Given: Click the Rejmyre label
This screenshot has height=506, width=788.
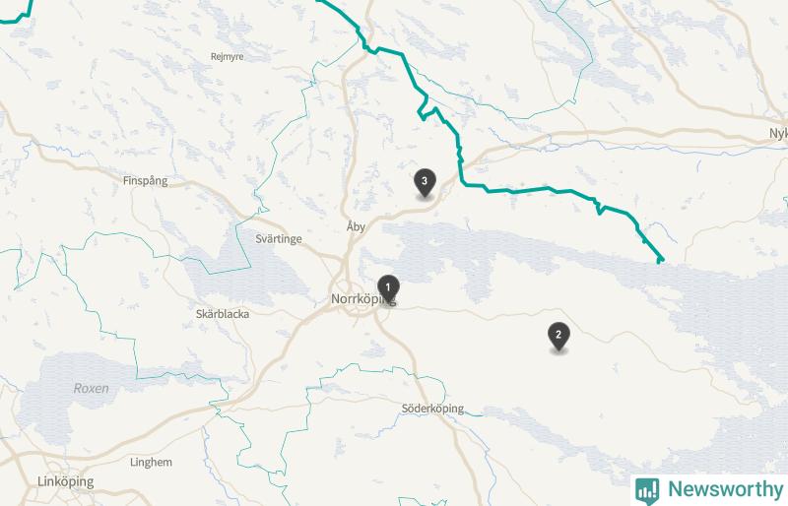Looking at the screenshot, I should [228, 57].
